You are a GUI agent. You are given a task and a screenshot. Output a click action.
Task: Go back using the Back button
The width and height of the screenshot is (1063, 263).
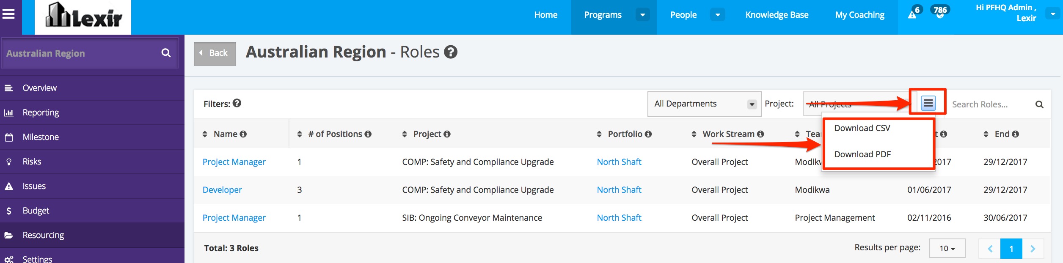tap(215, 54)
